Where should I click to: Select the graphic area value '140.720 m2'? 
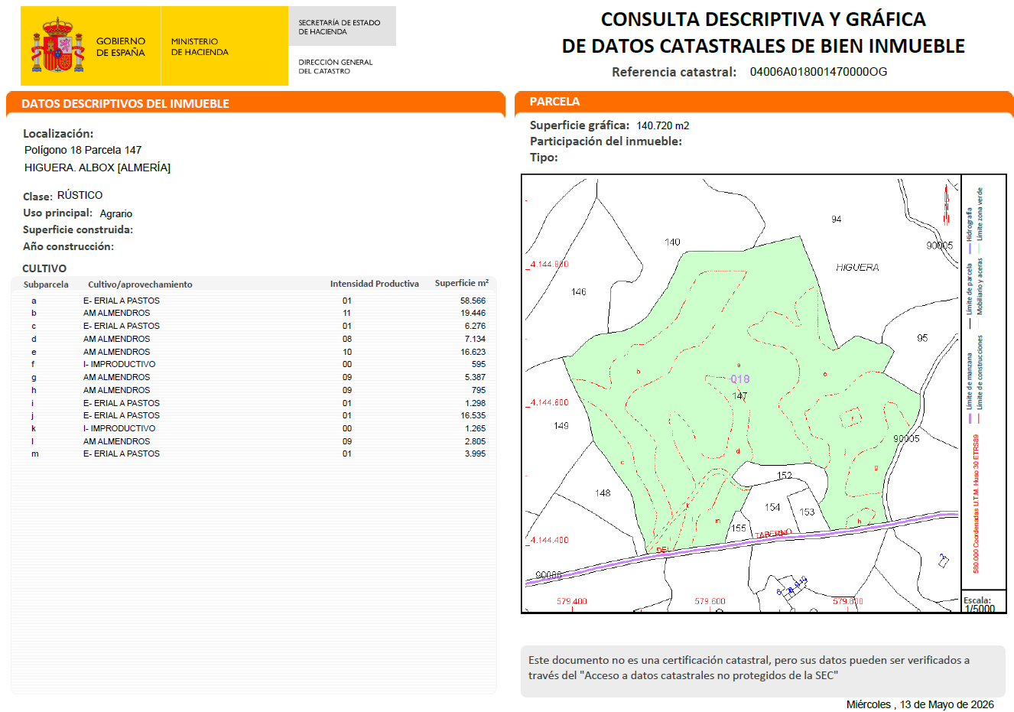[x=663, y=125]
